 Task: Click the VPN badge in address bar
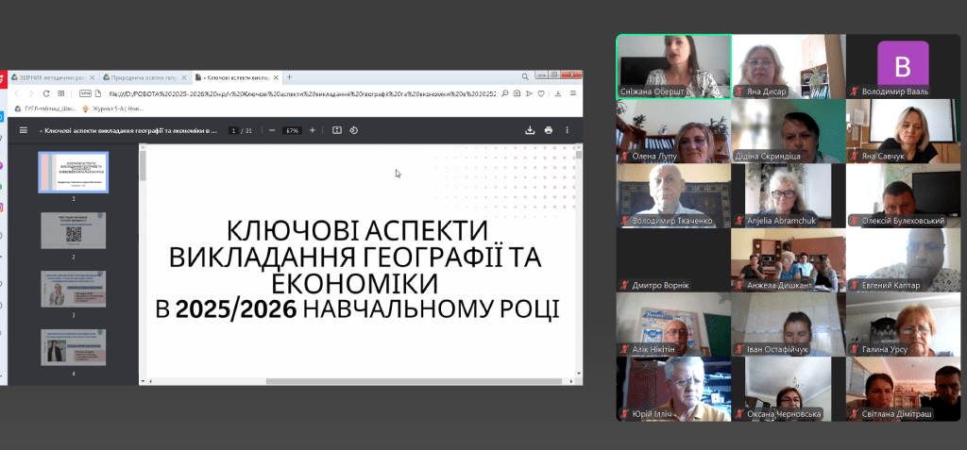click(85, 93)
